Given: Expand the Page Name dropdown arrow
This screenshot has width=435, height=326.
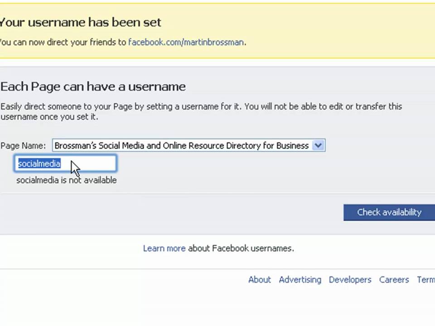Looking at the screenshot, I should 319,145.
